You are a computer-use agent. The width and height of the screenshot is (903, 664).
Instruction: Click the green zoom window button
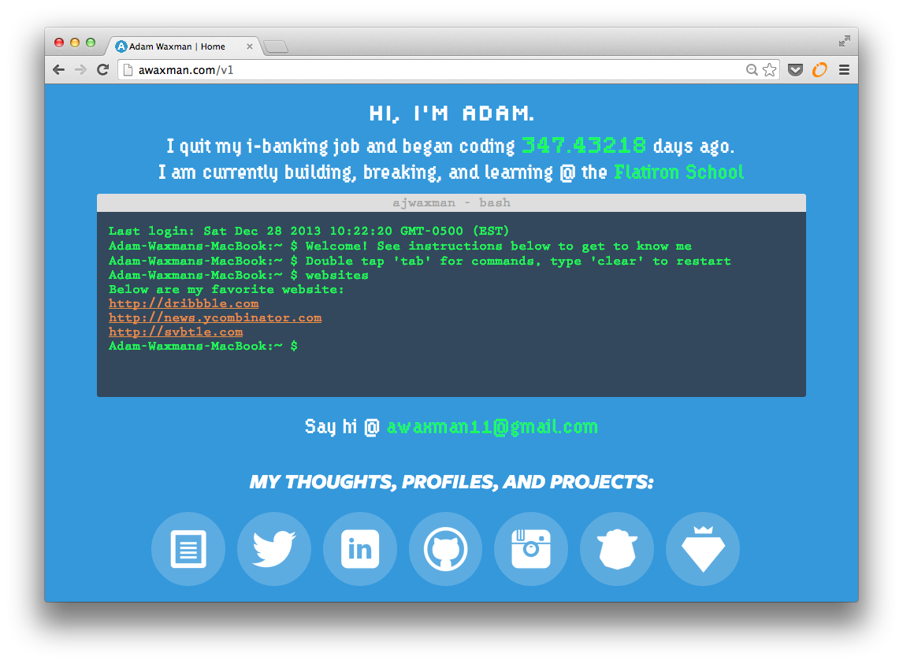(x=91, y=43)
